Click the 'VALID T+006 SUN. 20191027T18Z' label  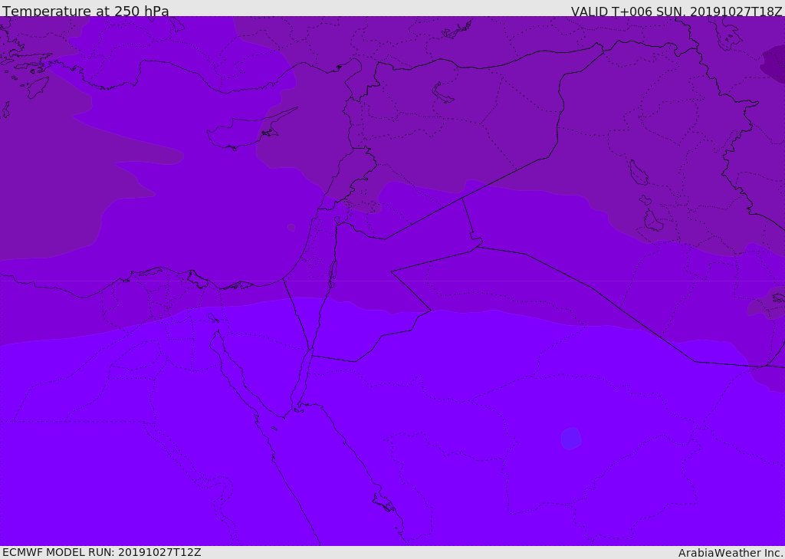676,11
